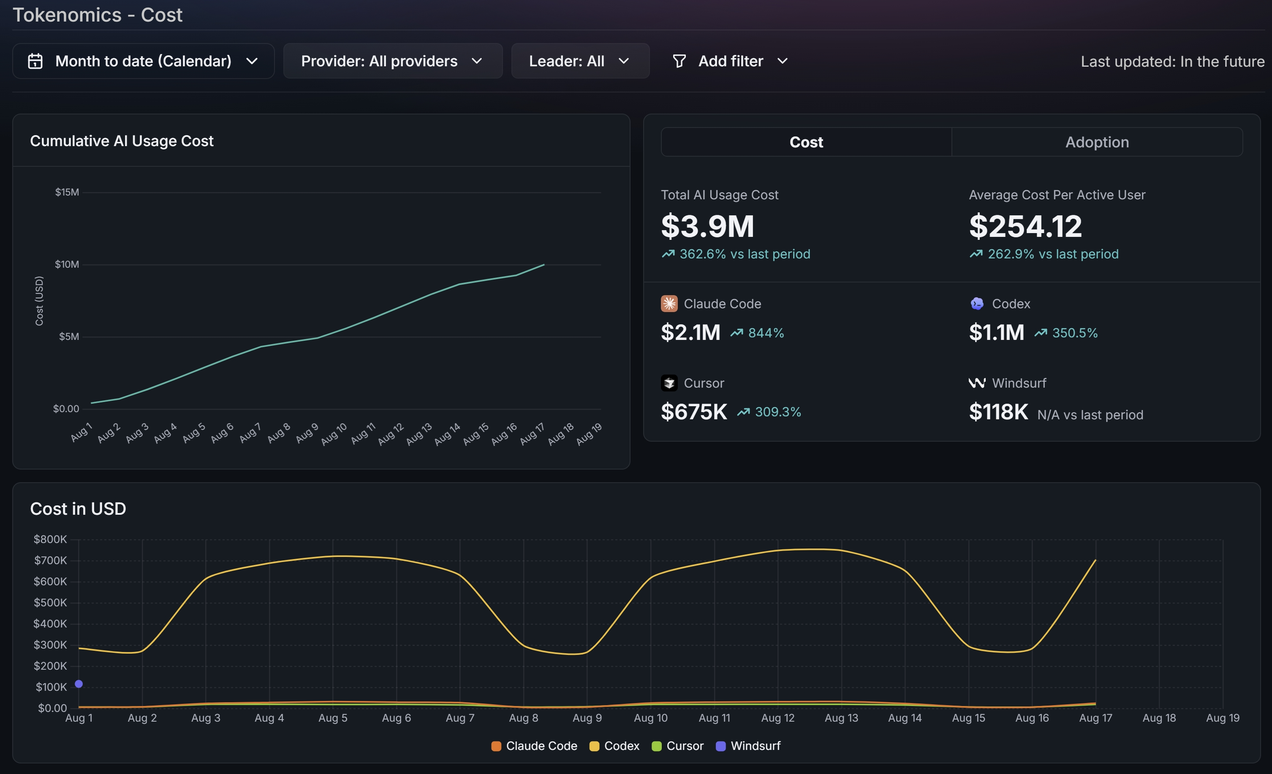Open the Add filter menu
Screen dimensions: 1272x774
[731, 61]
